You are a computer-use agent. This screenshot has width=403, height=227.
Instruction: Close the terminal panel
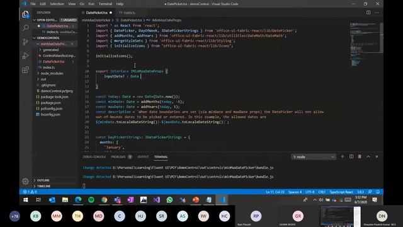click(377, 156)
